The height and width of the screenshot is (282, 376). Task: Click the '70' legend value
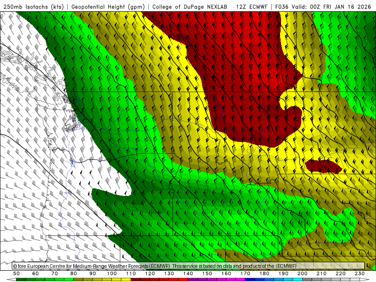coord(55,274)
